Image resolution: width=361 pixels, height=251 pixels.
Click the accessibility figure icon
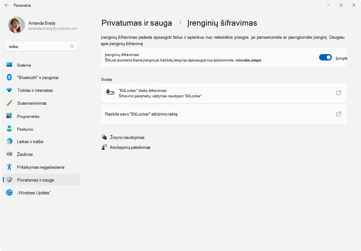9,167
